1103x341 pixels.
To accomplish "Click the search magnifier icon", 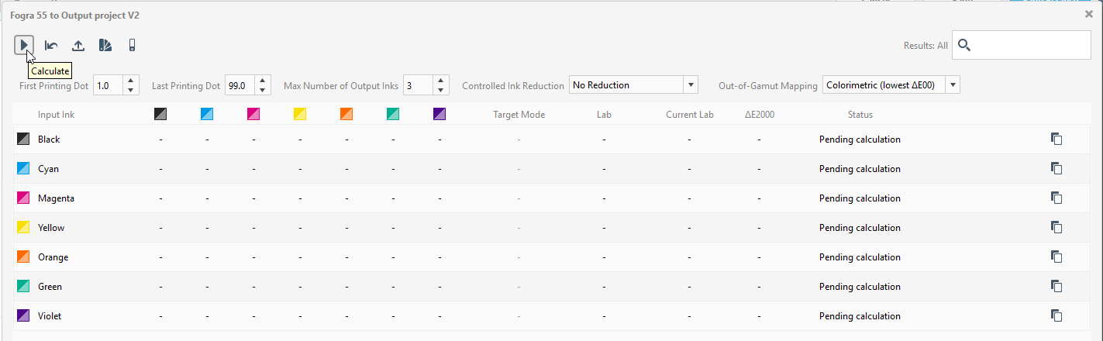I will (964, 46).
